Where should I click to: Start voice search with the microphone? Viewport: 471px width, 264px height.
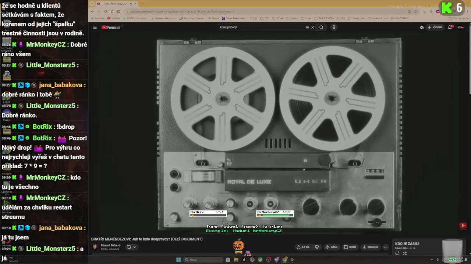(x=334, y=27)
